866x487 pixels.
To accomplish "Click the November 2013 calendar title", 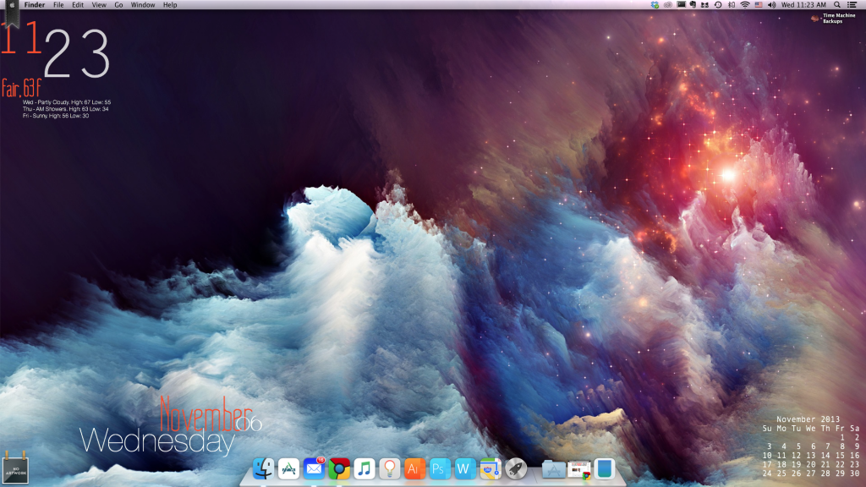I will [x=808, y=419].
